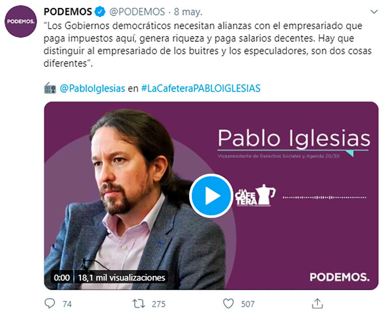
Task: Expand the tweet options chevron
Action: click(374, 12)
